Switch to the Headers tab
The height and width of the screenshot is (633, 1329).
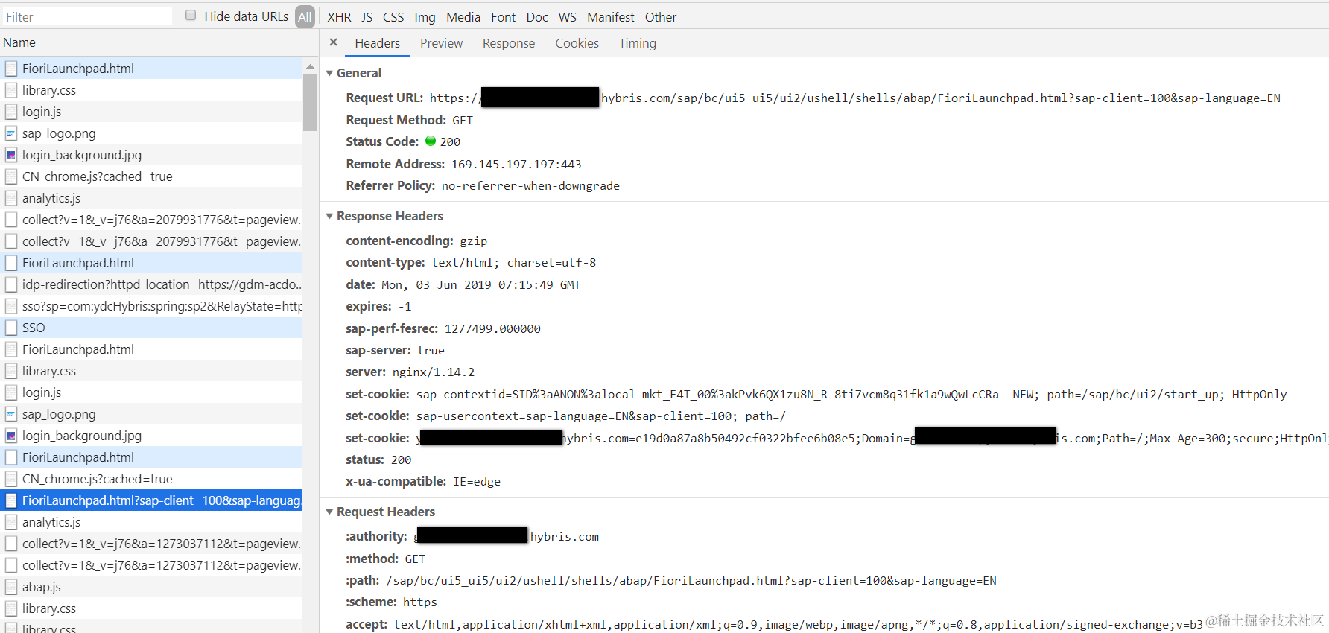377,43
